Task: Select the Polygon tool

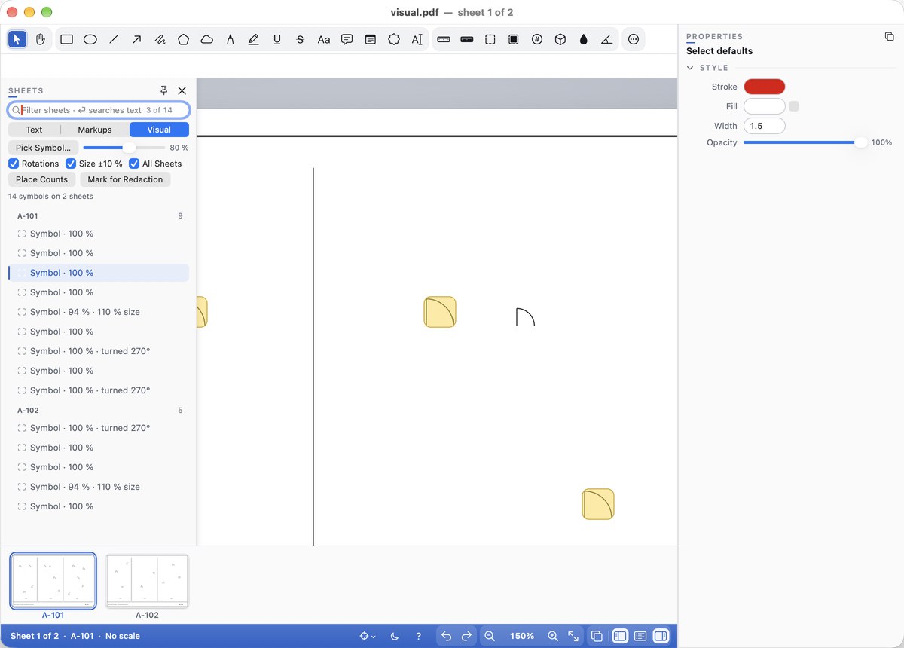Action: (183, 40)
